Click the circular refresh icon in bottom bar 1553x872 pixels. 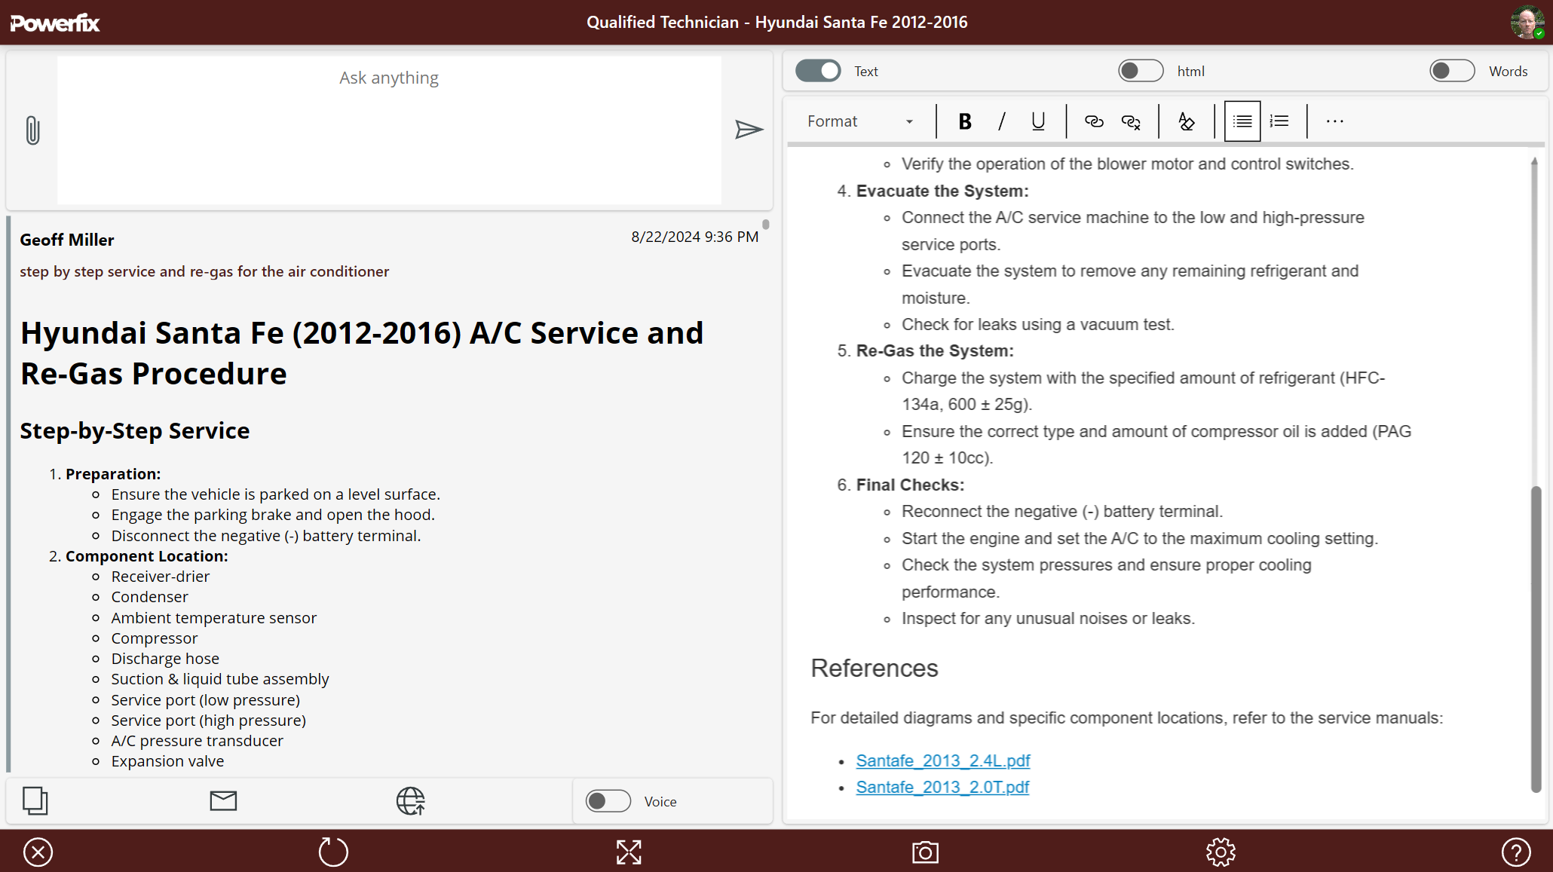coord(333,852)
